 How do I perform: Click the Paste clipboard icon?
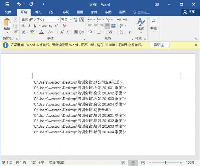(x=7, y=22)
